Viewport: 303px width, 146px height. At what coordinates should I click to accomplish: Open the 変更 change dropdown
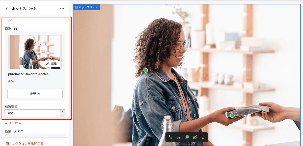[35, 94]
